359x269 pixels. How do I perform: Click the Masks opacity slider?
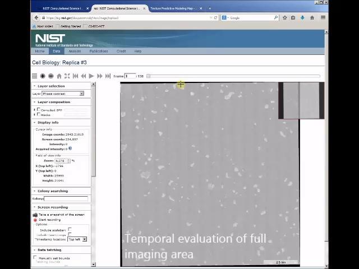pyautogui.click(x=76, y=115)
